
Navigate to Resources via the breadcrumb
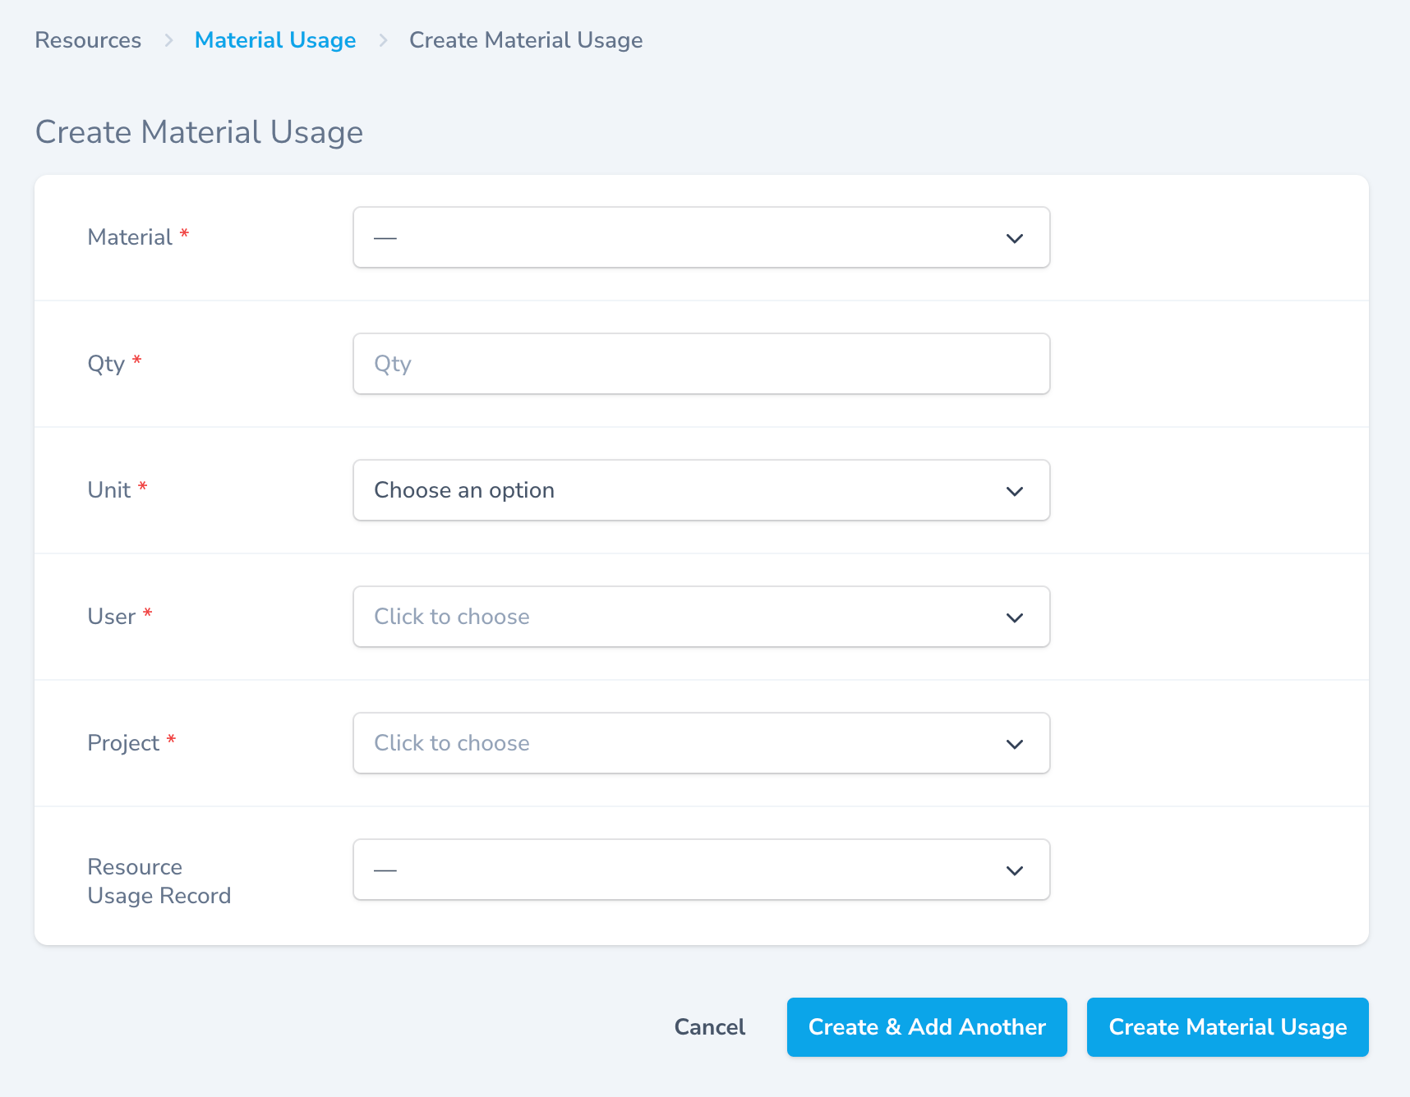tap(87, 39)
